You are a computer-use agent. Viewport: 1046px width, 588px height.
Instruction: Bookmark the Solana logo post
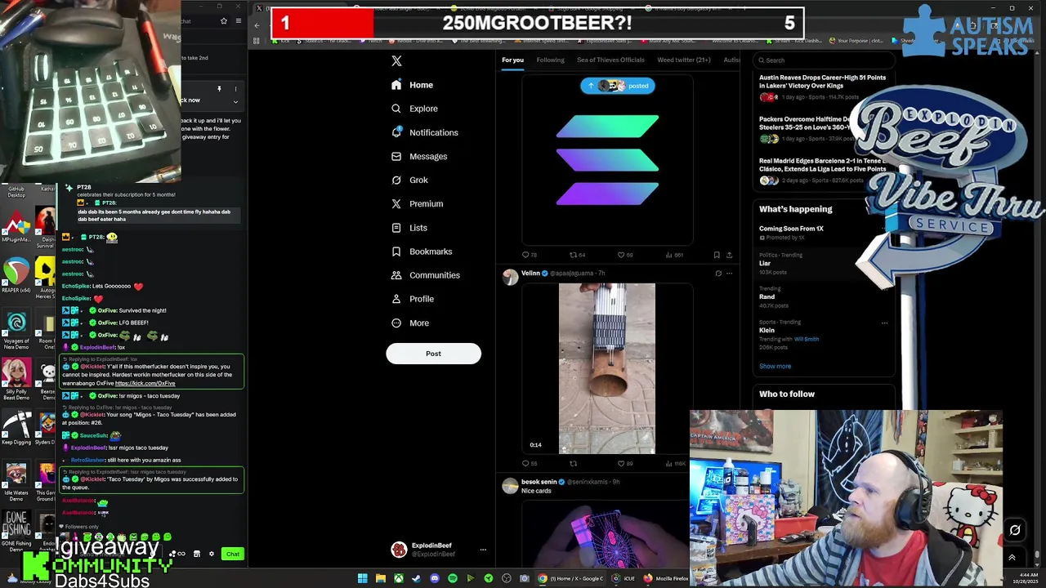(x=717, y=255)
